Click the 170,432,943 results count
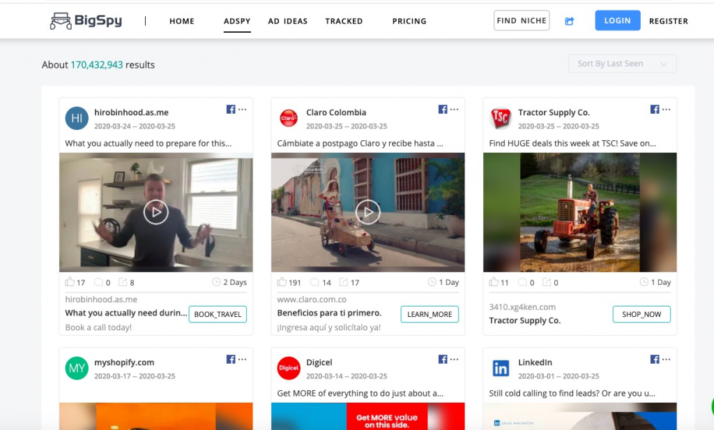The height and width of the screenshot is (430, 714). tap(96, 65)
